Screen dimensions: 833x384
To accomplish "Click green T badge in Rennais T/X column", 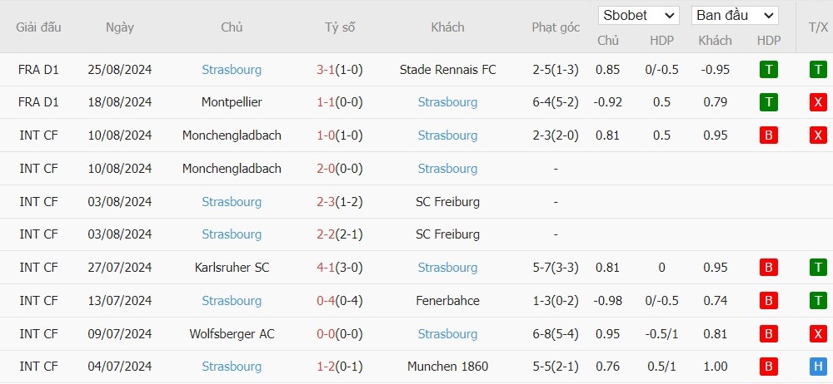I will coord(818,70).
